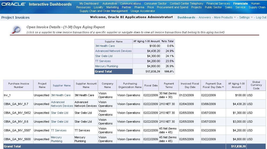The width and height of the screenshot is (267, 149).
Task: Open the Answers link
Action: (x=205, y=17)
